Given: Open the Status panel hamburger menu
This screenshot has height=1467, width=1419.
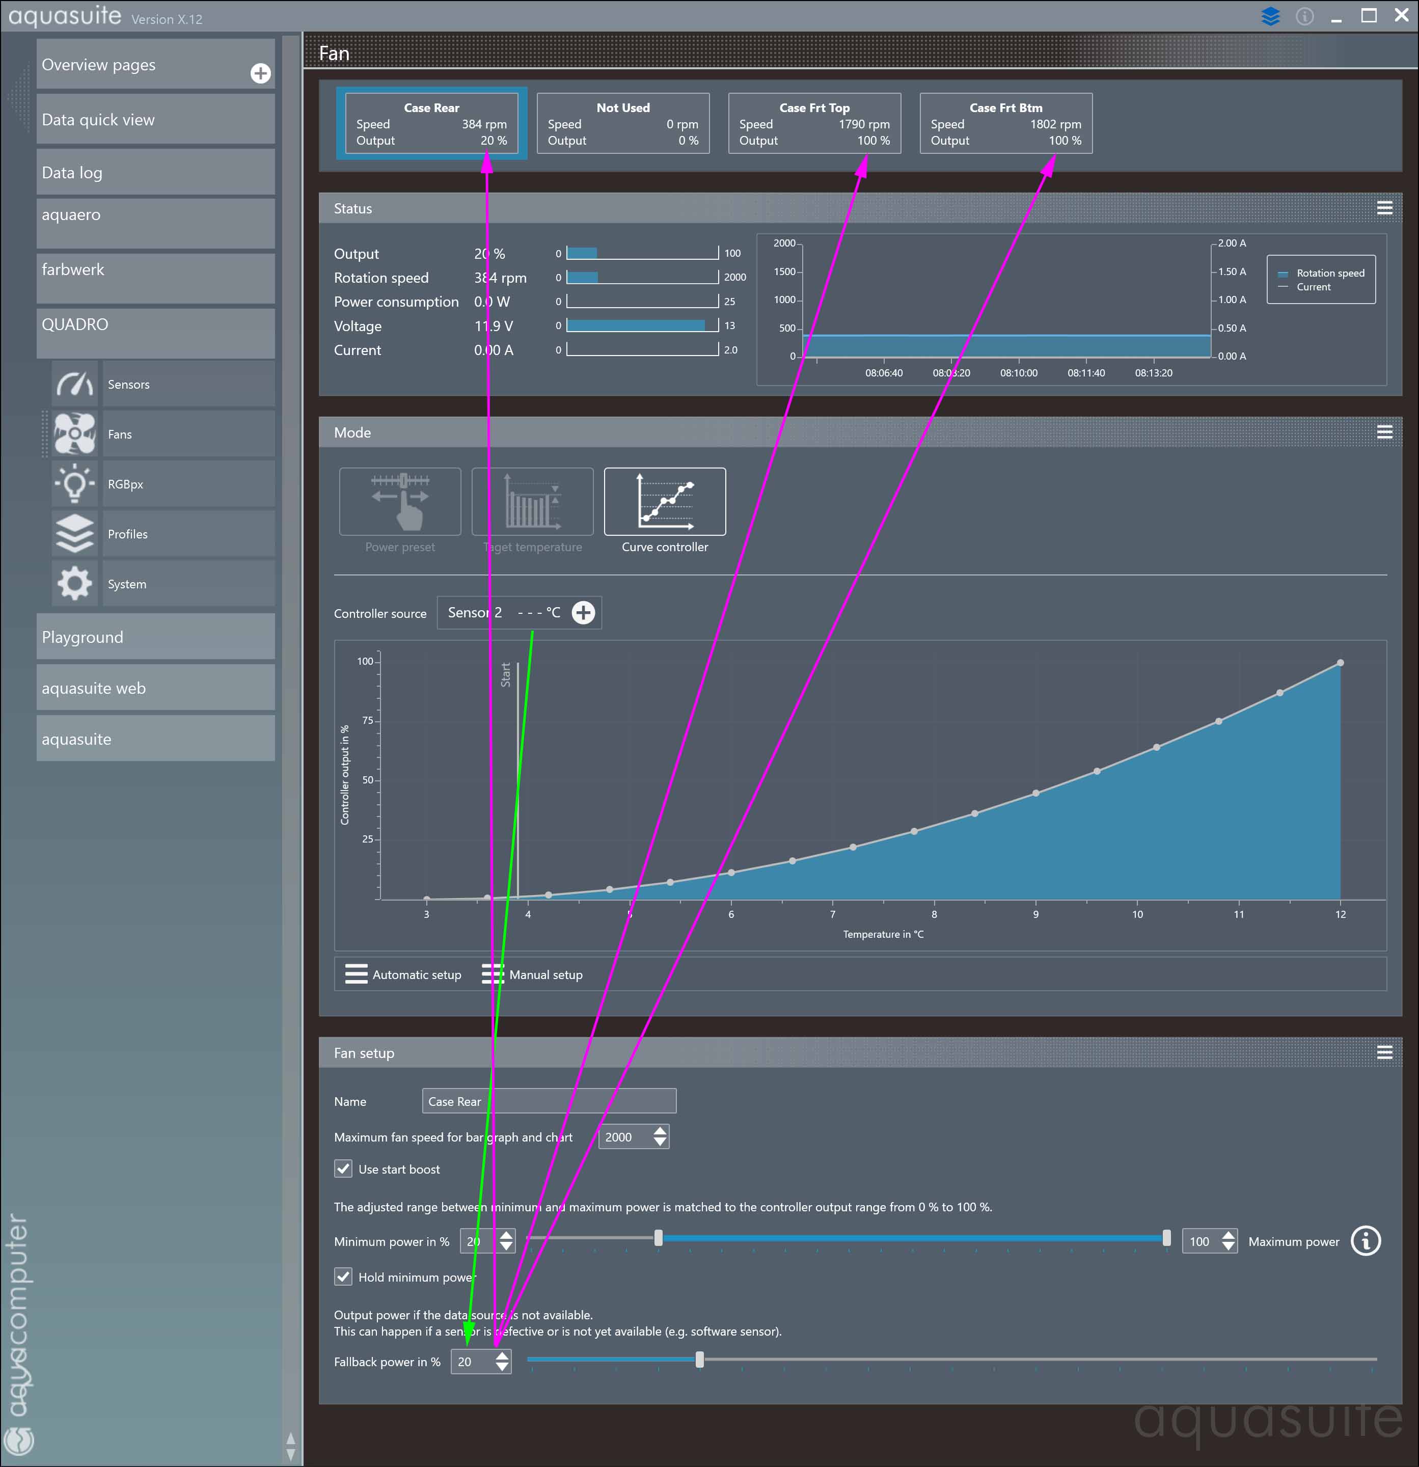Looking at the screenshot, I should pyautogui.click(x=1384, y=208).
